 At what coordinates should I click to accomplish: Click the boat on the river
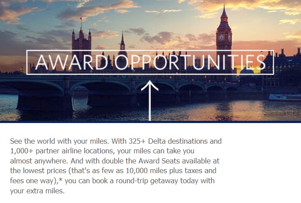click(x=284, y=97)
